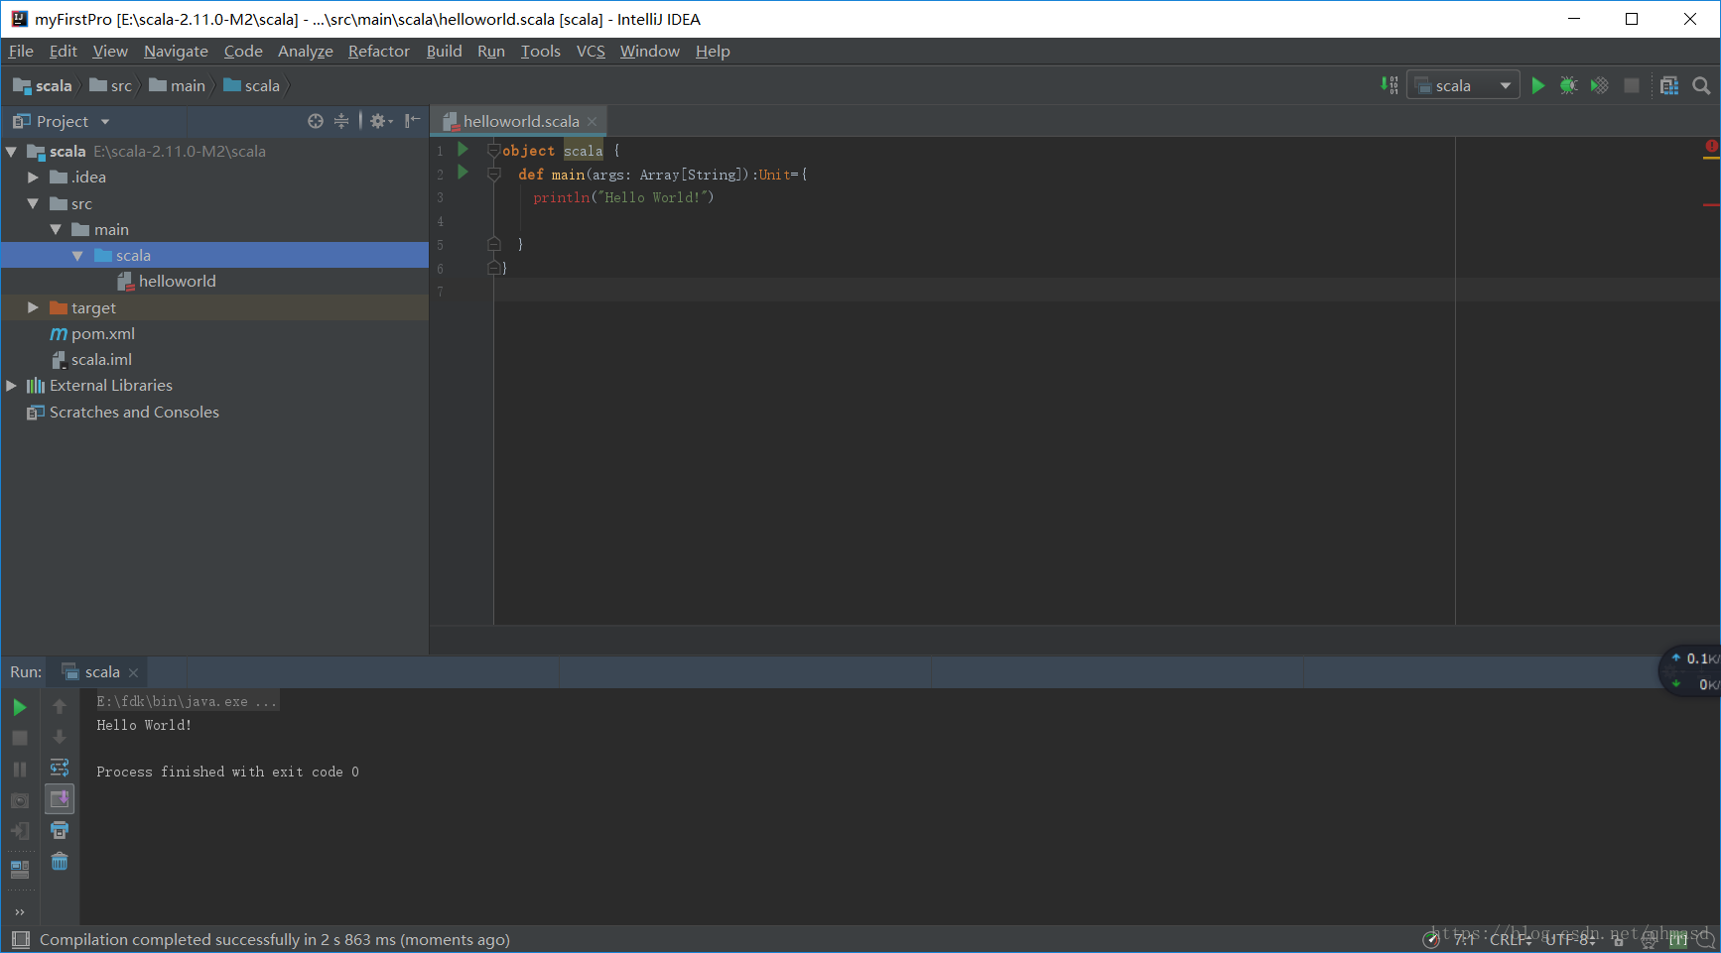Toggle soft-wrap in the Run console

tap(60, 769)
